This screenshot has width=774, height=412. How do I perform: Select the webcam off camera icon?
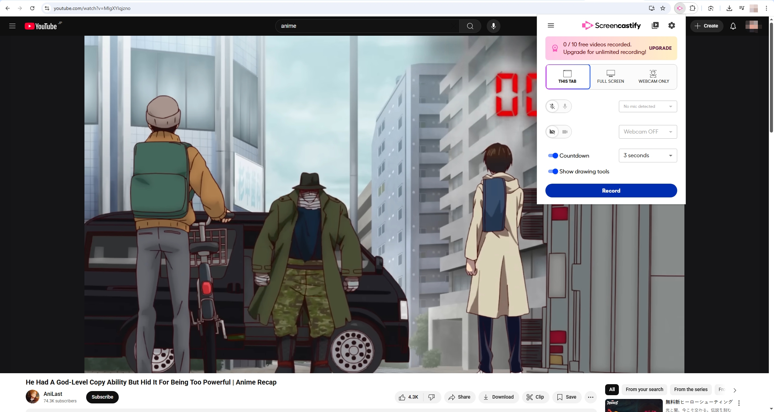click(x=552, y=132)
